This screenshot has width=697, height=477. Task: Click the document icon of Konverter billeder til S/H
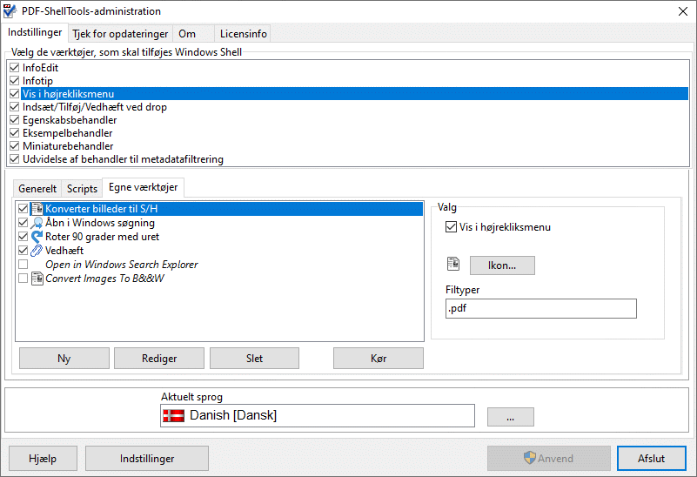point(37,209)
